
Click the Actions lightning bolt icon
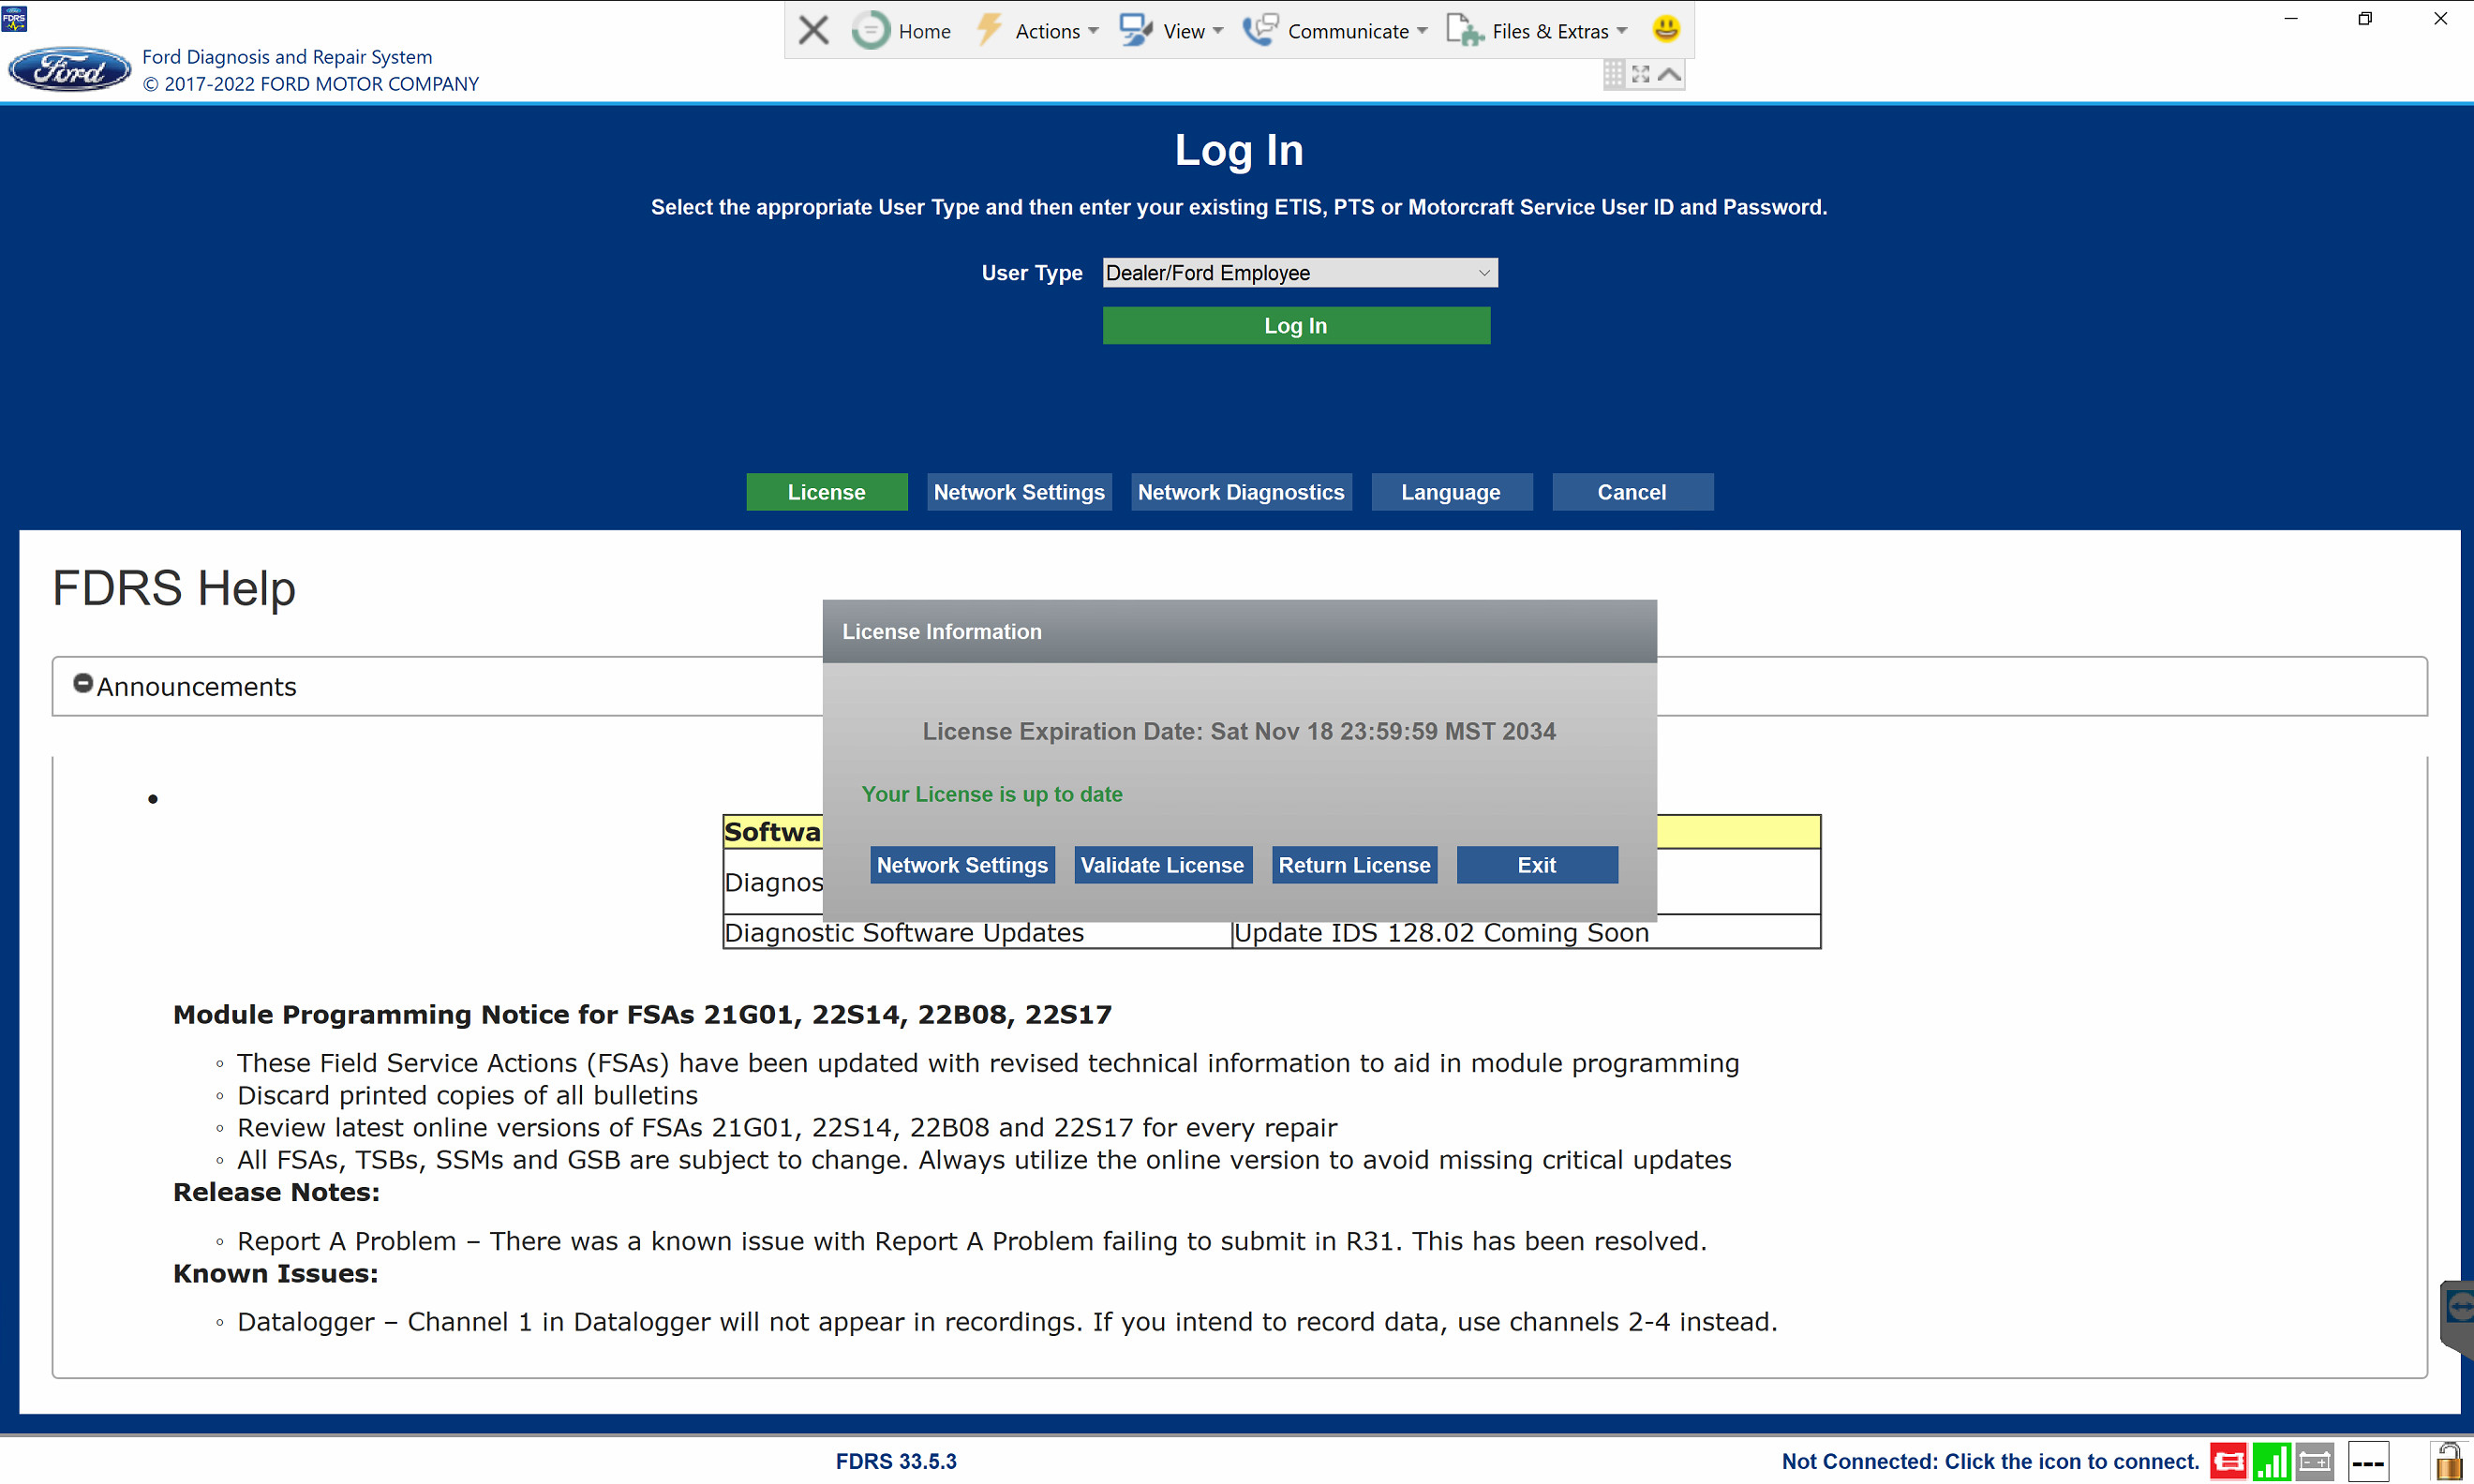point(989,30)
